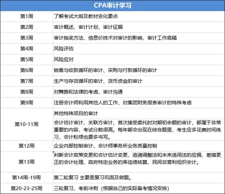Click green comment indicator in 第13周 row
The width and height of the screenshot is (225, 194).
[x=54, y=152]
